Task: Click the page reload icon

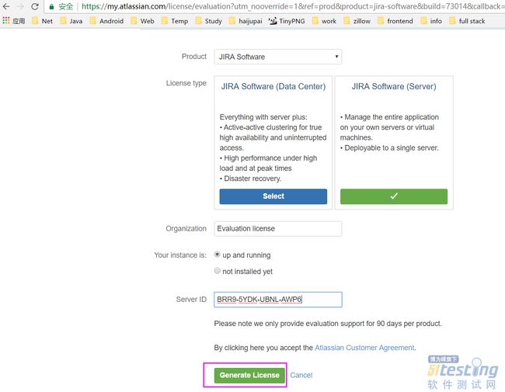Action: pyautogui.click(x=35, y=6)
